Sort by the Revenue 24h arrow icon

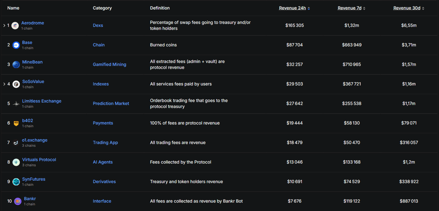309,8
